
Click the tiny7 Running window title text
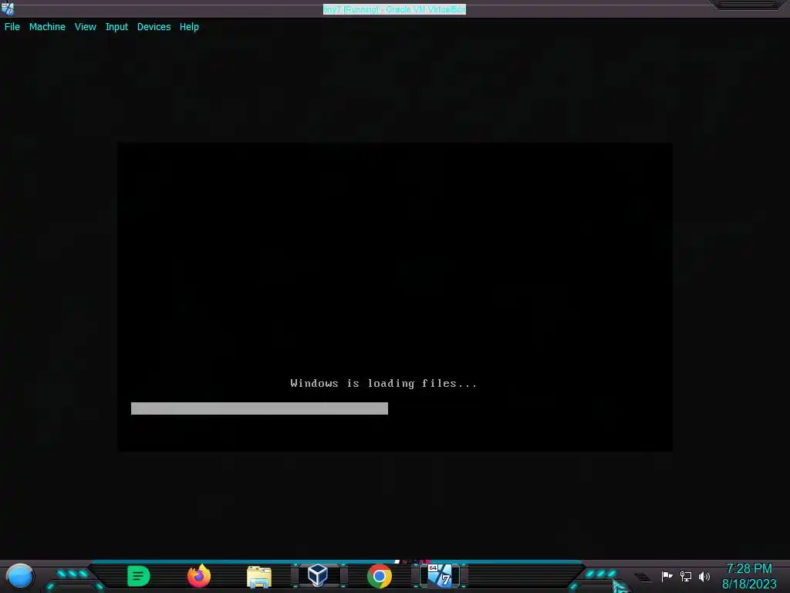click(394, 9)
